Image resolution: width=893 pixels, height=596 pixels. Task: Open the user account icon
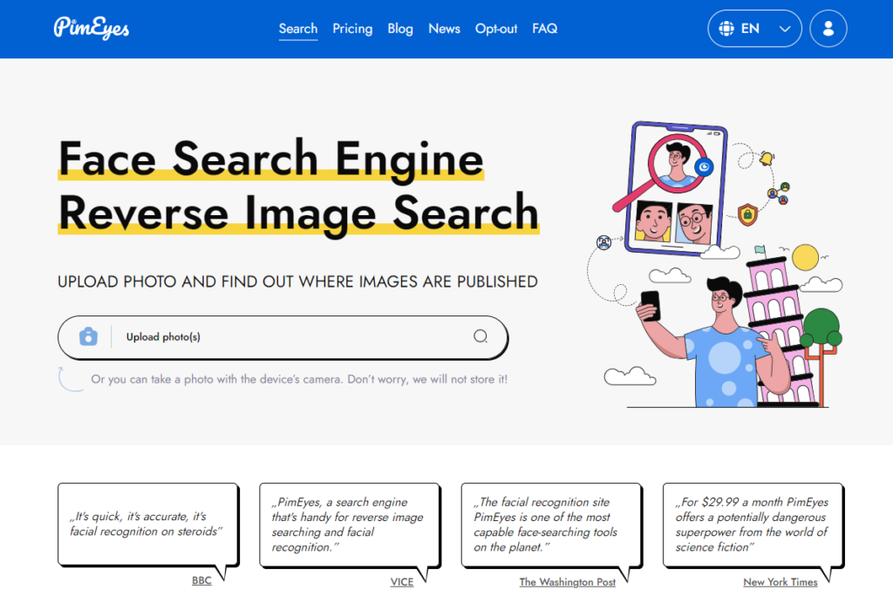pos(828,29)
